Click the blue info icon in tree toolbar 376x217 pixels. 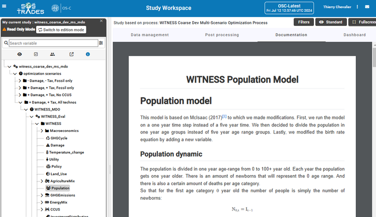(x=88, y=54)
